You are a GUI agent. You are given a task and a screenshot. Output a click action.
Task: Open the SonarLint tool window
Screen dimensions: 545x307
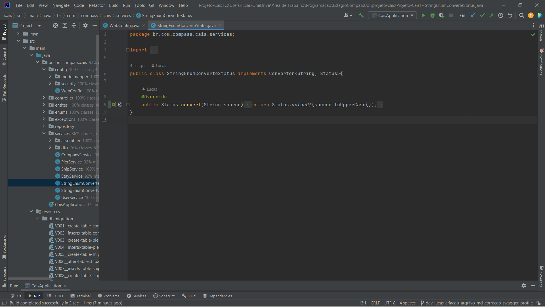(x=164, y=296)
